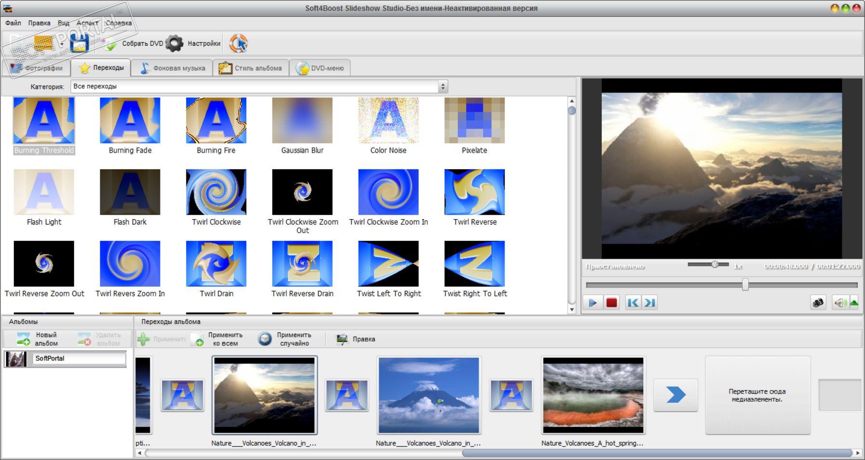
Task: Expand the volume control green arrow
Action: [854, 302]
